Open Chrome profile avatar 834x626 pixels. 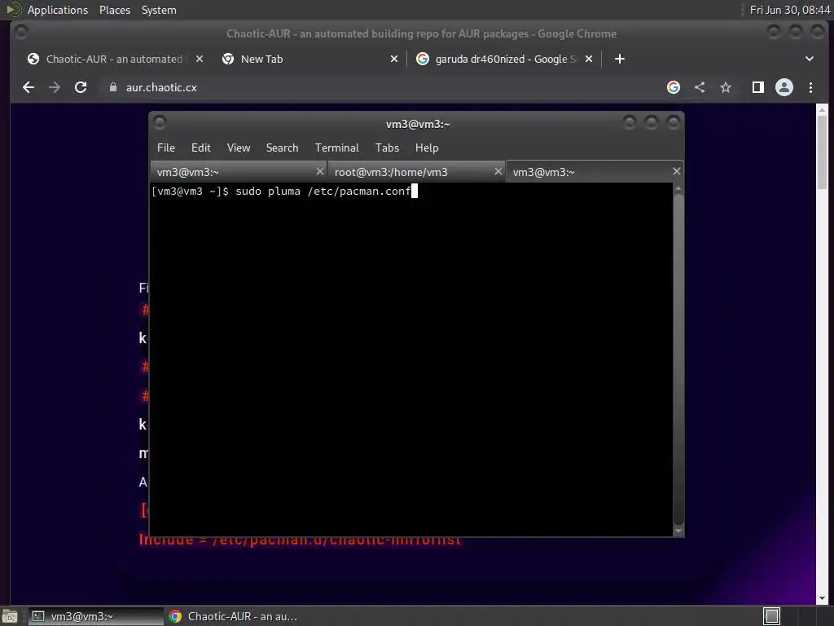pyautogui.click(x=784, y=87)
